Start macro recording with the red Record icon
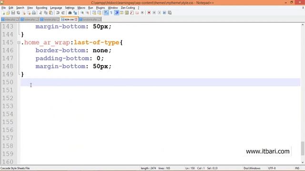Viewport: 305px width, 171px height. point(149,13)
